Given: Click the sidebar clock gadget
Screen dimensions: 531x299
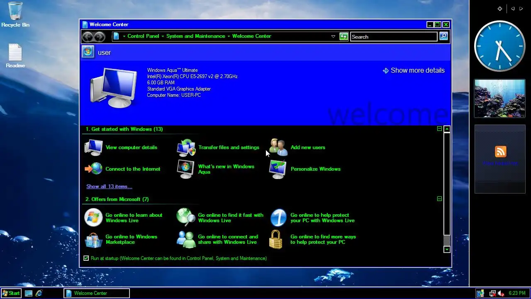Looking at the screenshot, I should (499, 46).
